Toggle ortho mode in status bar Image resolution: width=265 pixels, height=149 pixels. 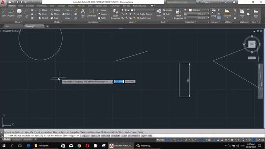pos(182,140)
